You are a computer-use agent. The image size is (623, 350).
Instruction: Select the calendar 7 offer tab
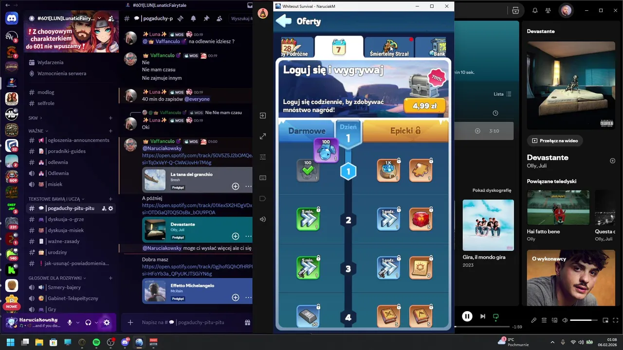(x=339, y=48)
